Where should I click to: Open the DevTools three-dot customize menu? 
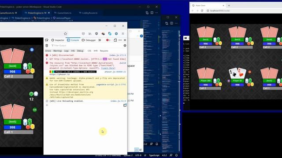point(120,40)
